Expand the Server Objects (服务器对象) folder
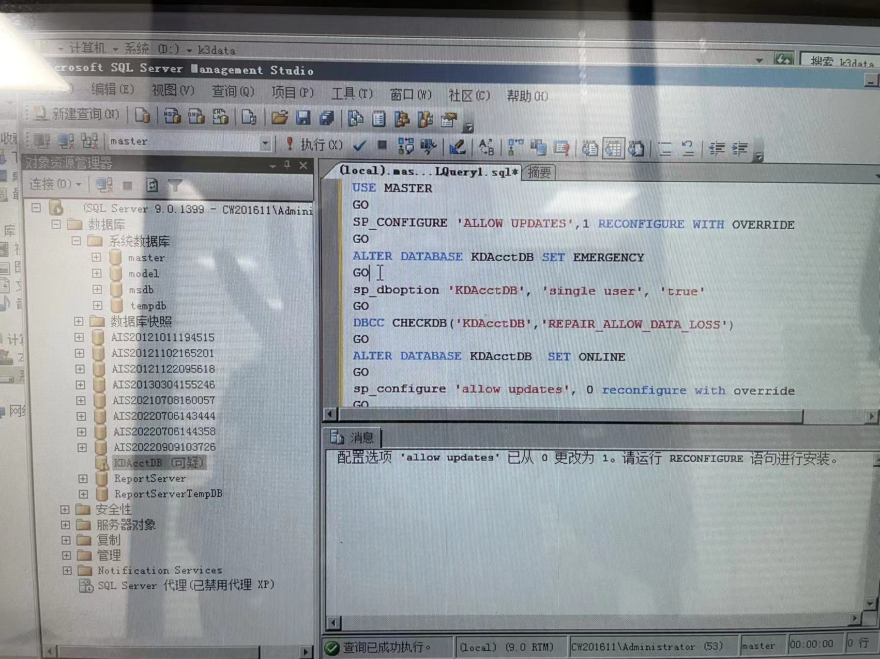The height and width of the screenshot is (659, 880). [x=65, y=525]
